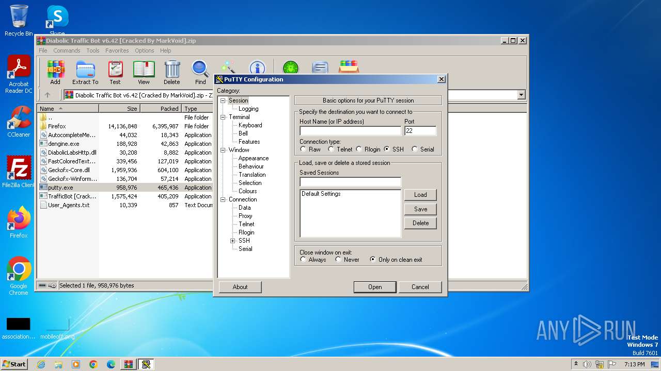Expand the SSH tree node
The height and width of the screenshot is (371, 661).
pyautogui.click(x=233, y=241)
